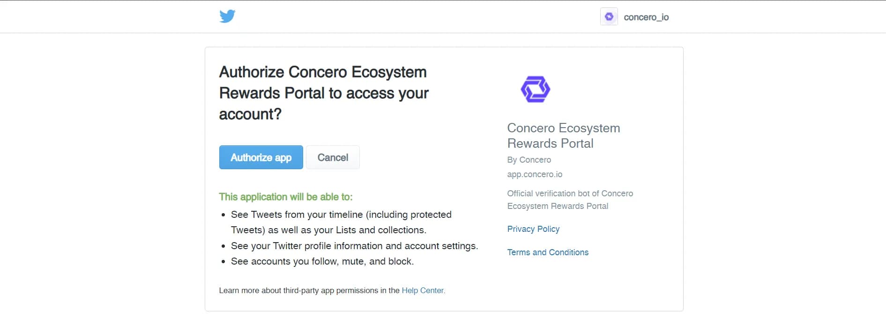Click the Concero Ecosystem Rewards Portal app title

pyautogui.click(x=563, y=136)
